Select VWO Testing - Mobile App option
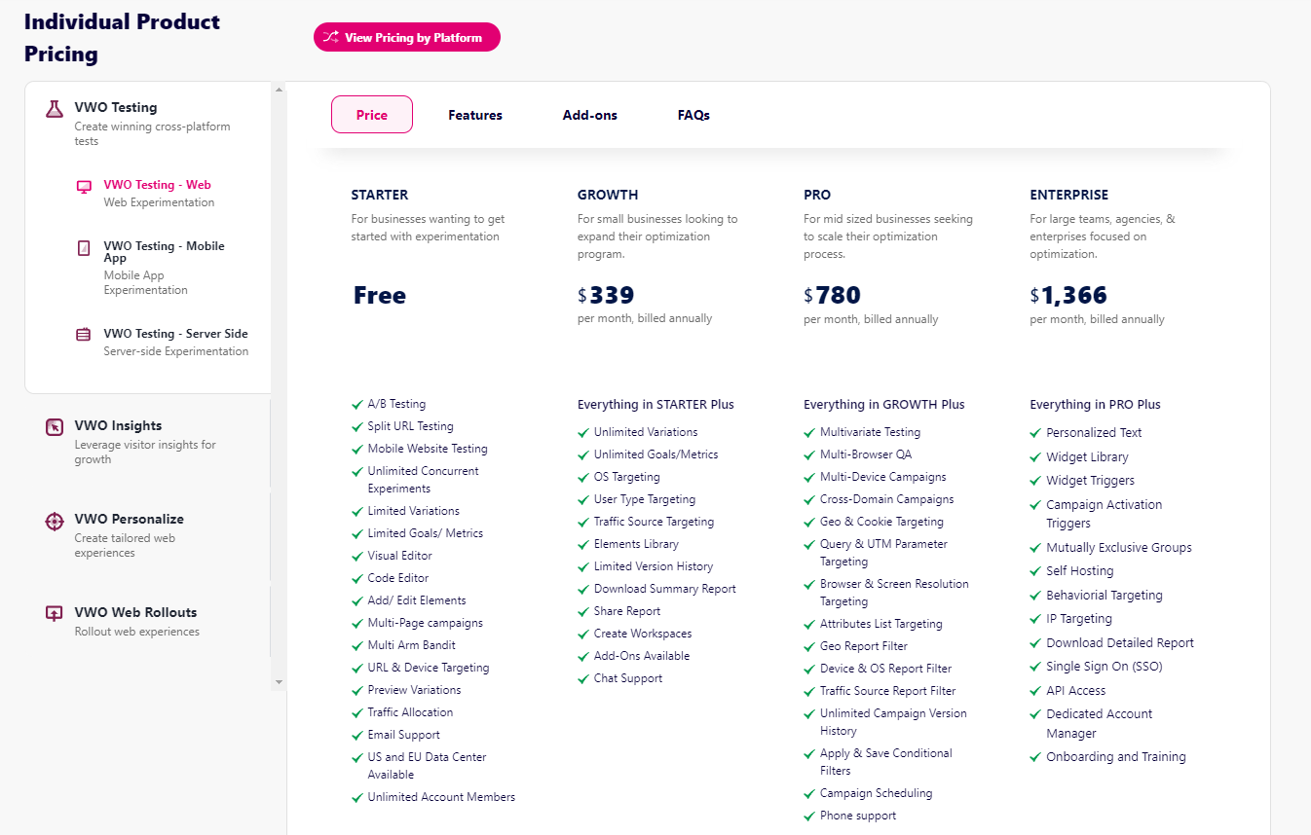Image resolution: width=1311 pixels, height=835 pixels. tap(165, 252)
